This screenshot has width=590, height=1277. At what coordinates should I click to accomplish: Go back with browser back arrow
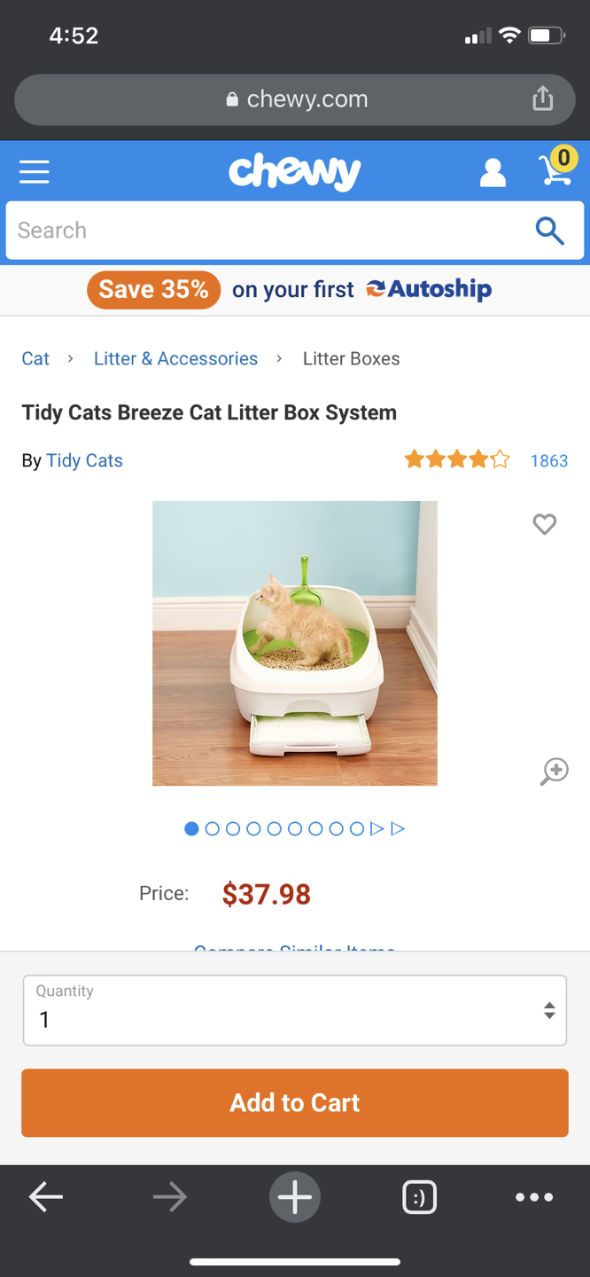tap(46, 1197)
